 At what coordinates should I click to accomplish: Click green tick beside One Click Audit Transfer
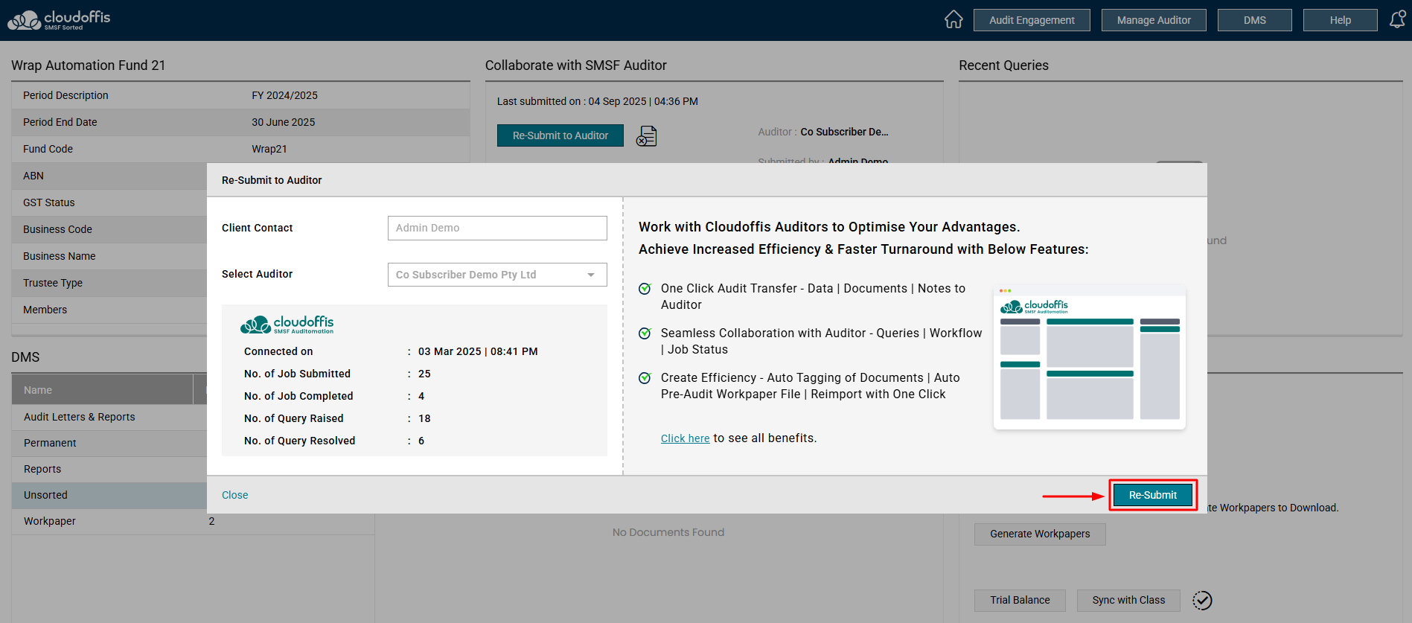[645, 289]
